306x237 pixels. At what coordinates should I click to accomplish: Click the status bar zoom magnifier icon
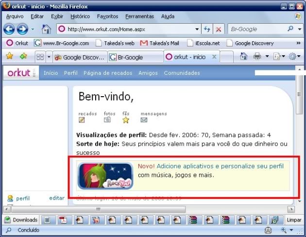(x=284, y=230)
